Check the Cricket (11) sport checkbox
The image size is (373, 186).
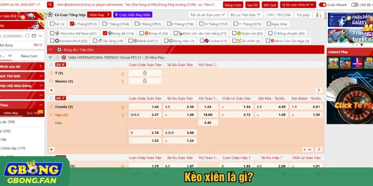click(202, 40)
